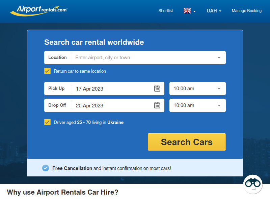This screenshot has height=202, width=270.
Task: Open the Pick Up date calendar icon
Action: click(x=157, y=89)
